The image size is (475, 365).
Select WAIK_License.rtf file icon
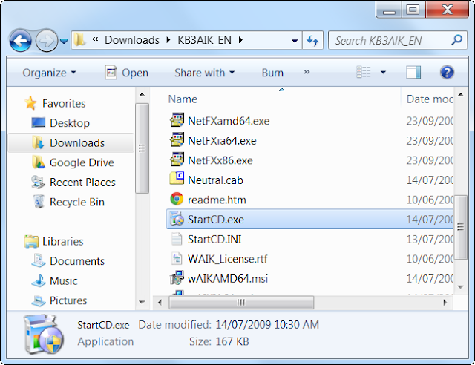[177, 258]
